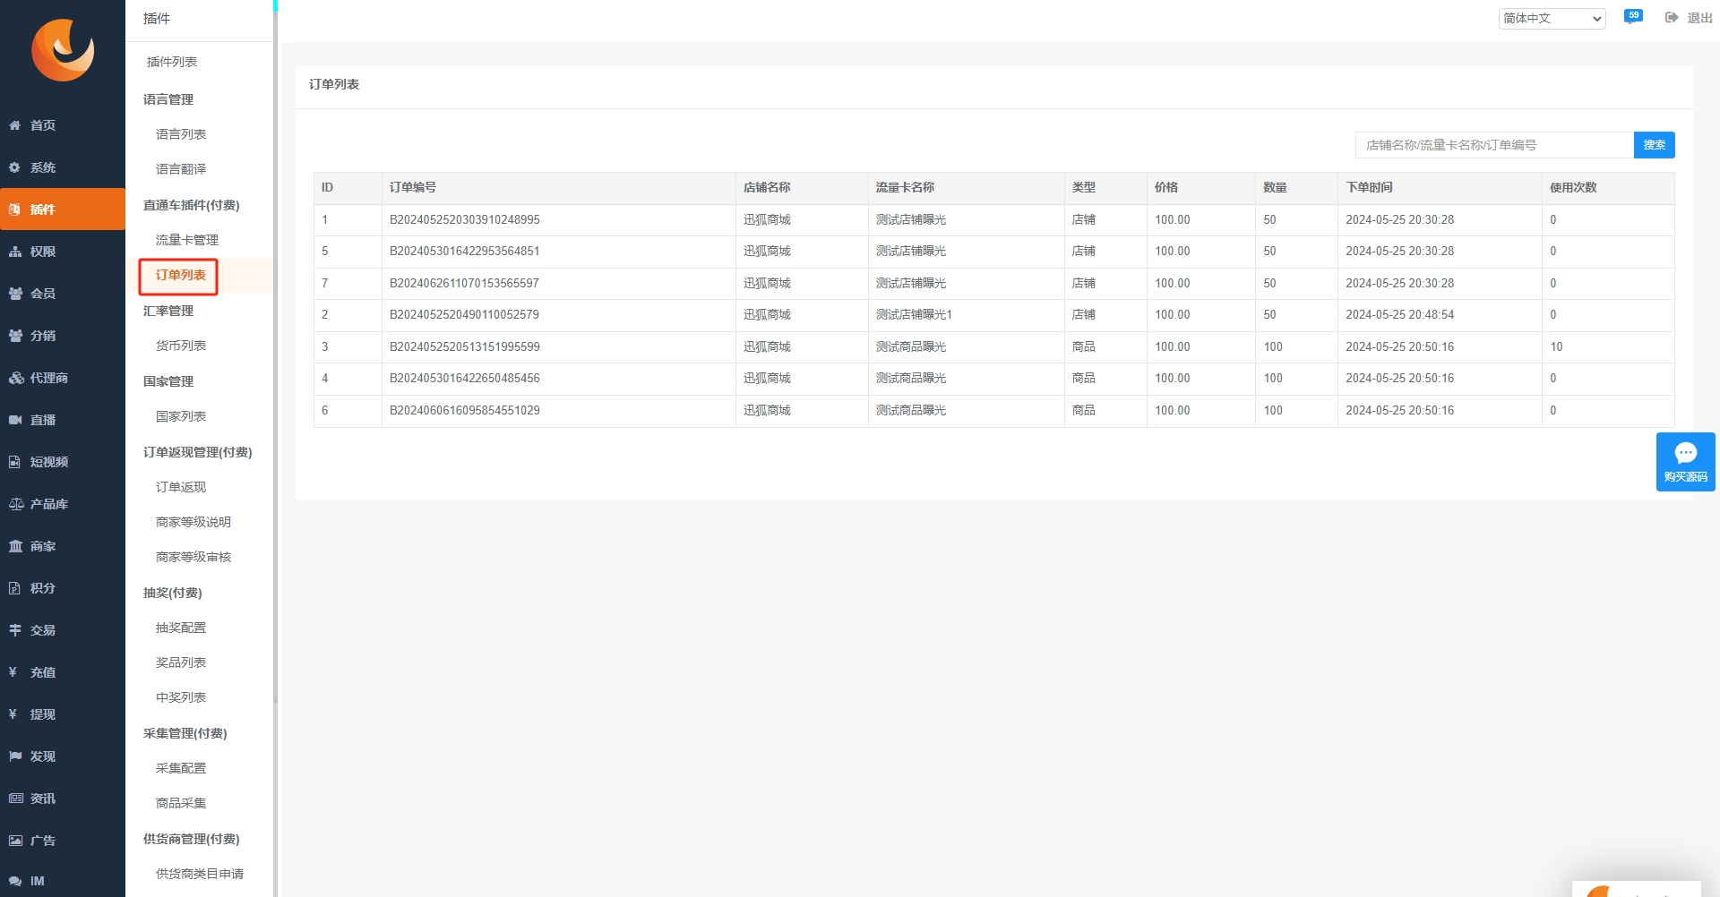
Task: Click the balance scale icon beside 产品库
Action: (x=16, y=504)
